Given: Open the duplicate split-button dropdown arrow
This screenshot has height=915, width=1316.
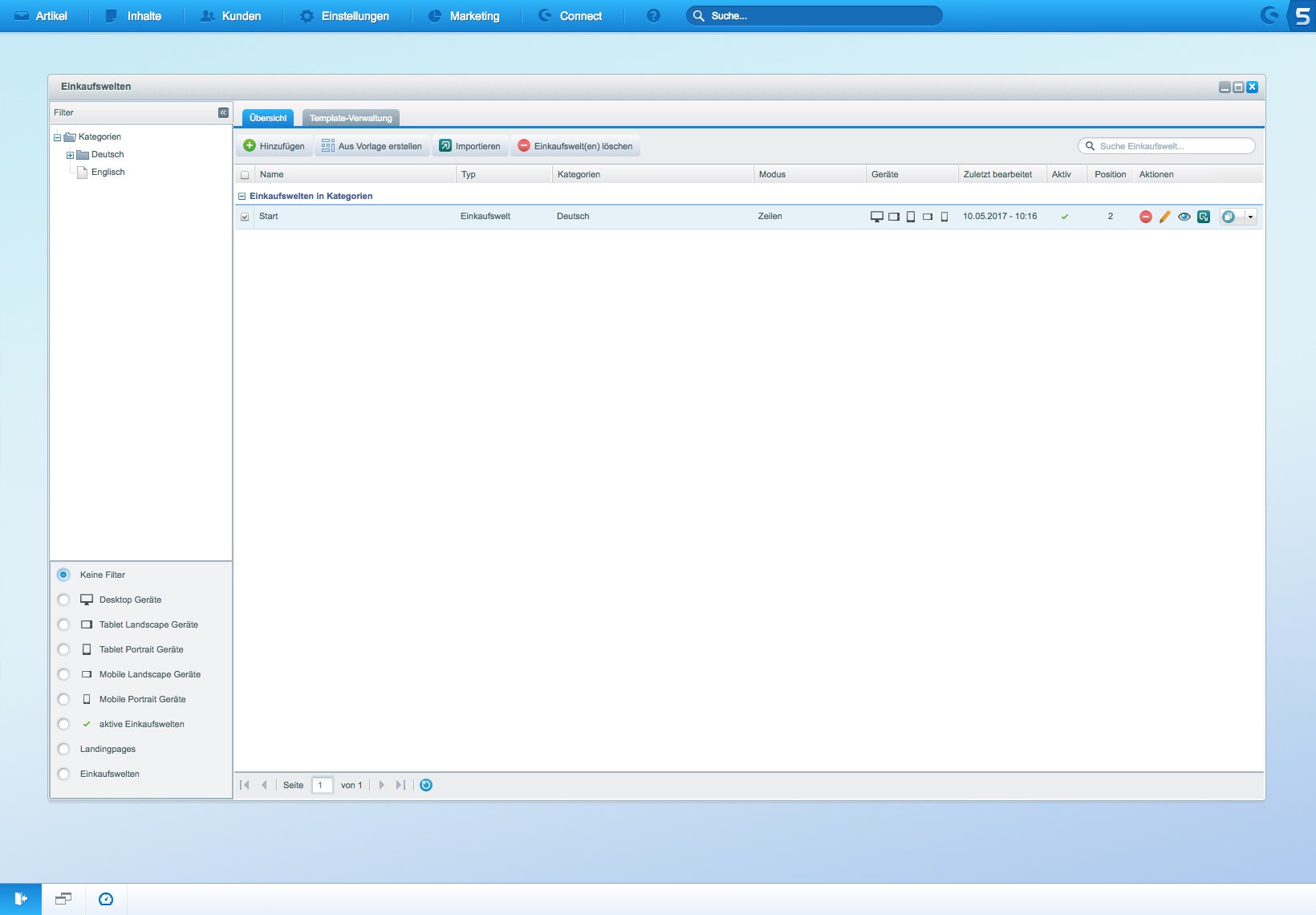Looking at the screenshot, I should pos(1250,217).
